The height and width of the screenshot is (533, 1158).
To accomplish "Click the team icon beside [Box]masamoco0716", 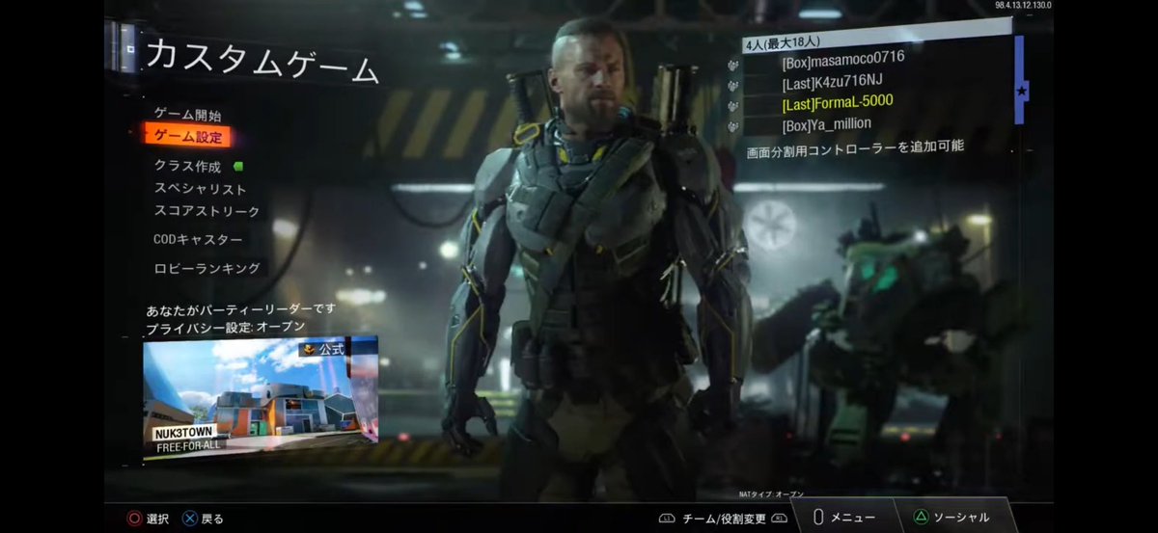I will 732,66.
